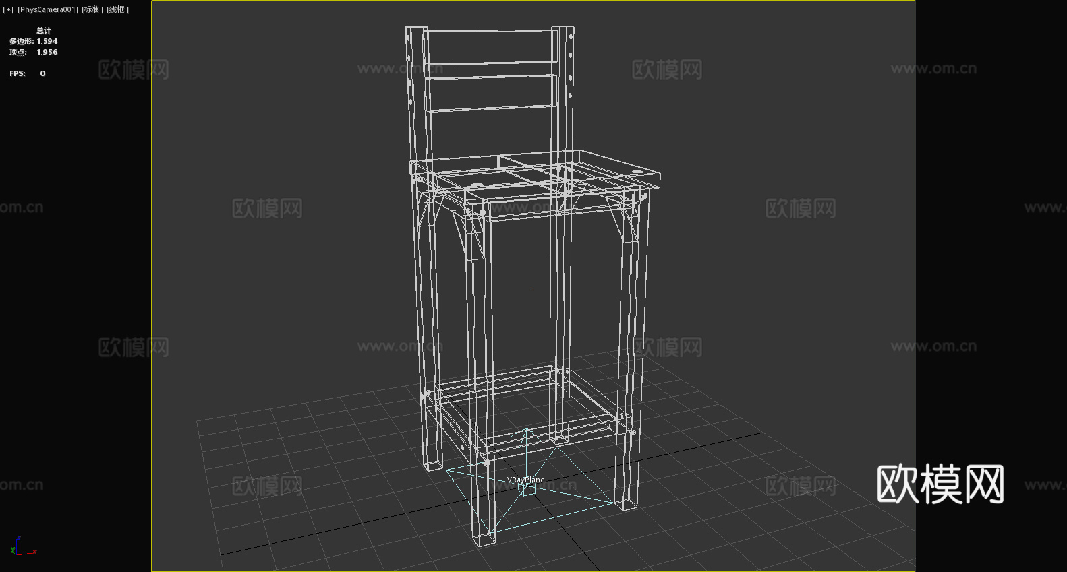Select the VRayPlane object label
Viewport: 1067px width, 572px height.
point(526,480)
